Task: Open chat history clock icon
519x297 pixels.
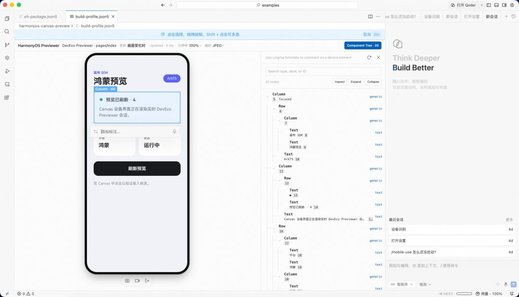Action: 513,16
